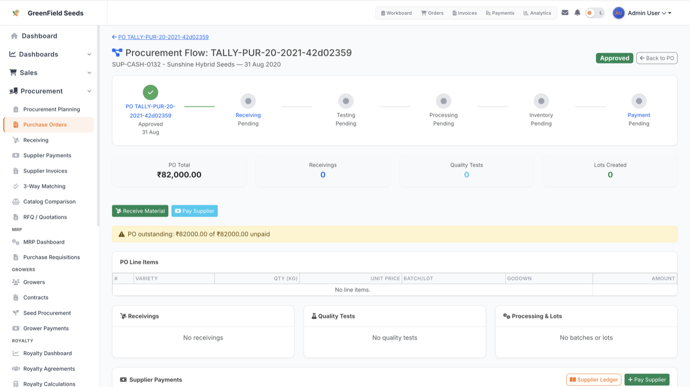Click the GreenField Seeds logo icon
The height and width of the screenshot is (387, 690).
(16, 13)
